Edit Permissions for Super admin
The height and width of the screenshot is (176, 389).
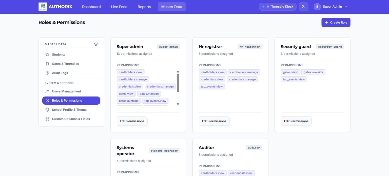(132, 121)
